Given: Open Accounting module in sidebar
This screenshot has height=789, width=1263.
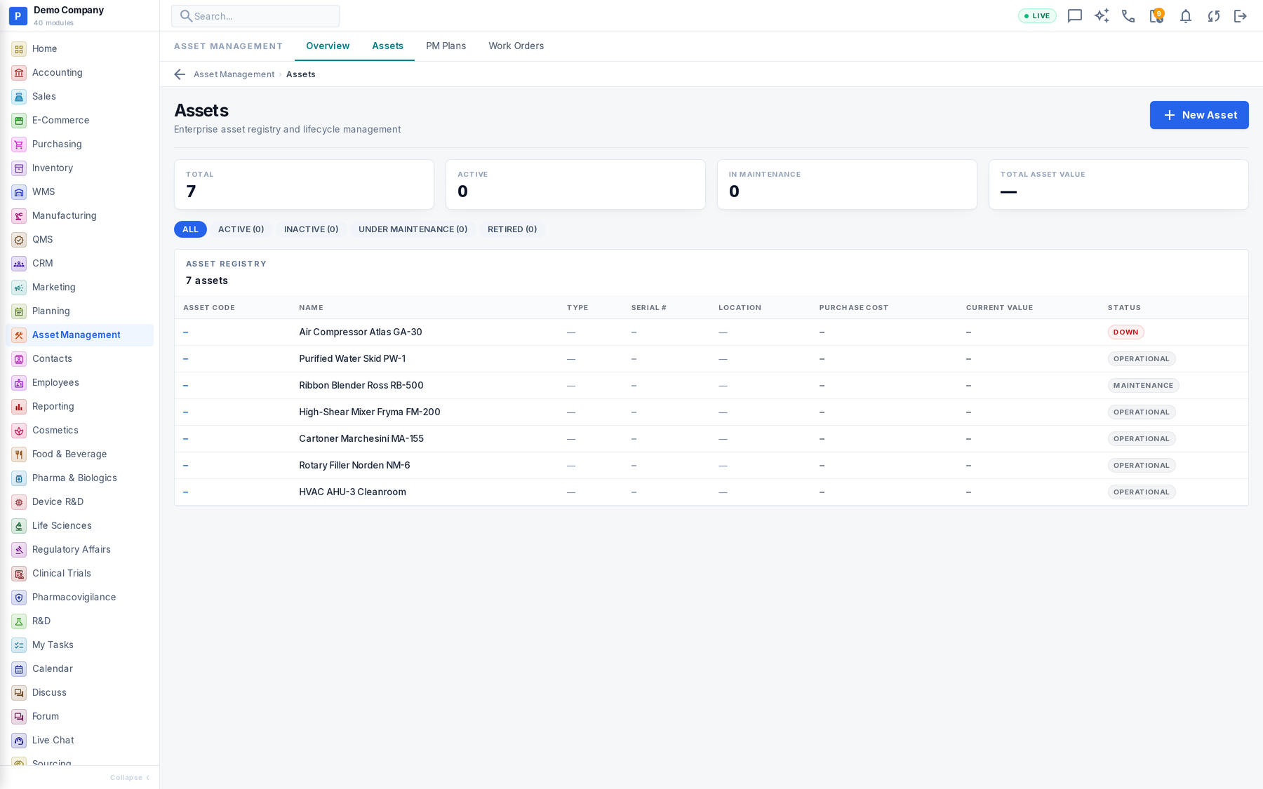Looking at the screenshot, I should tap(79, 72).
